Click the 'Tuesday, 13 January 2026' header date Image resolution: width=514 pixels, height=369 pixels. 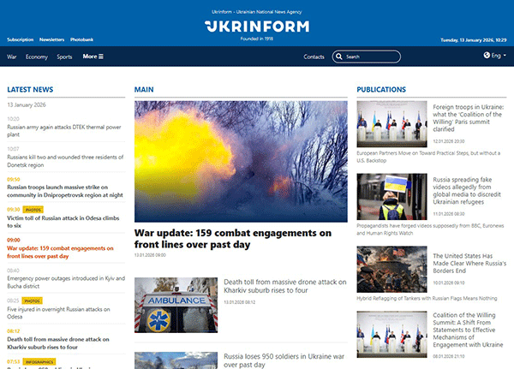click(474, 40)
